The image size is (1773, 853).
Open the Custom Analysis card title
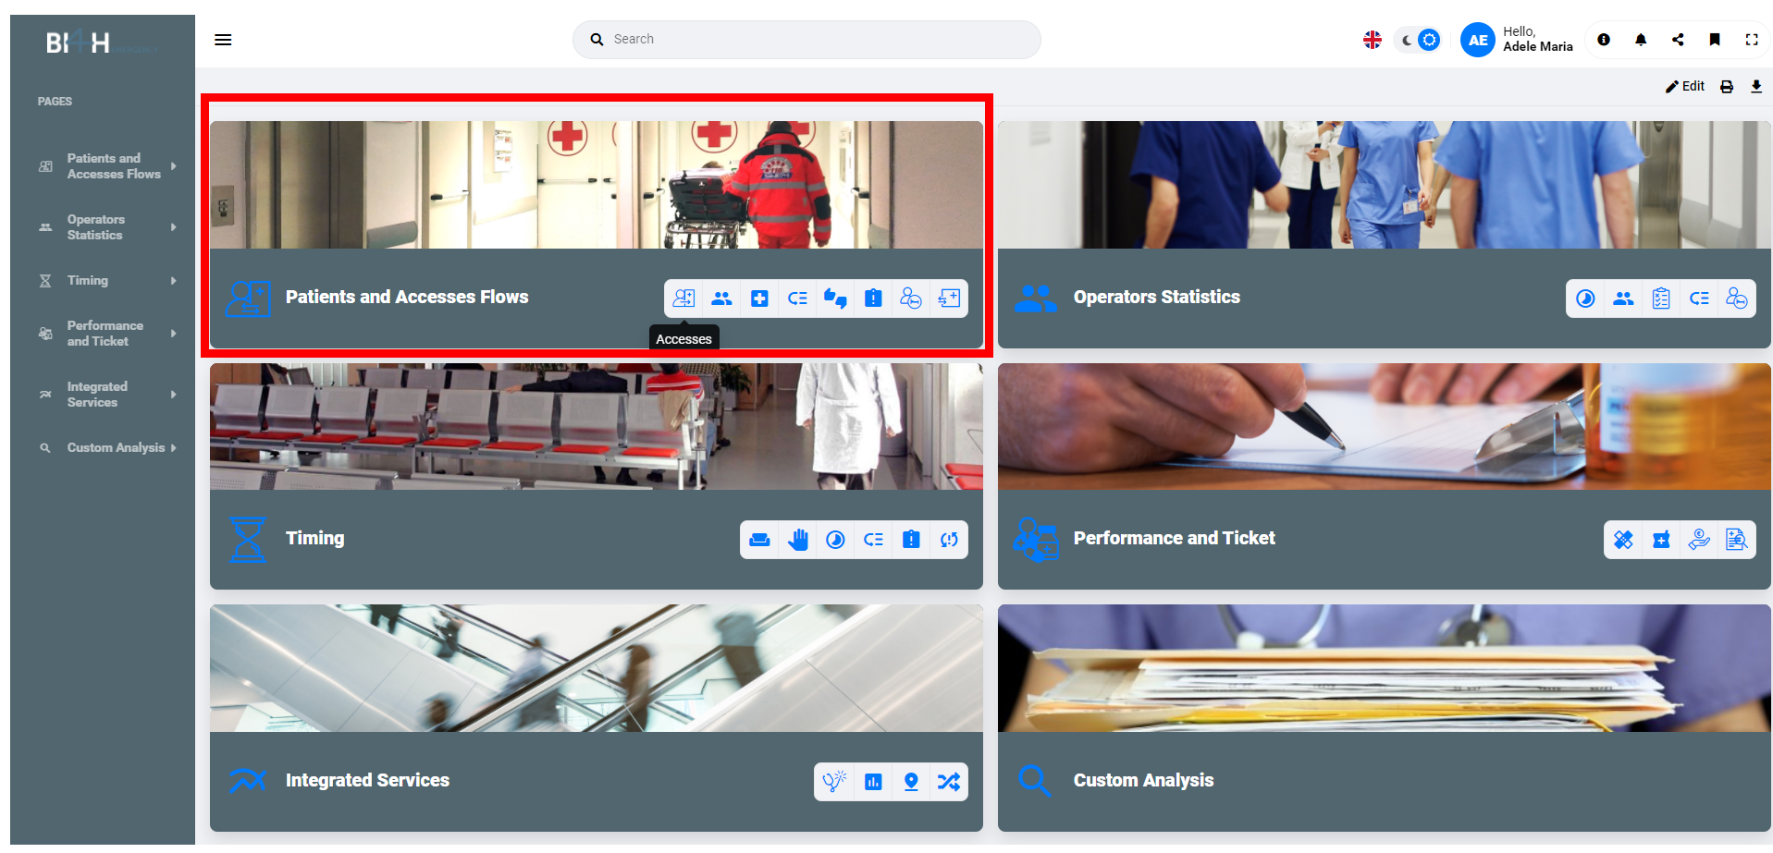(x=1143, y=781)
